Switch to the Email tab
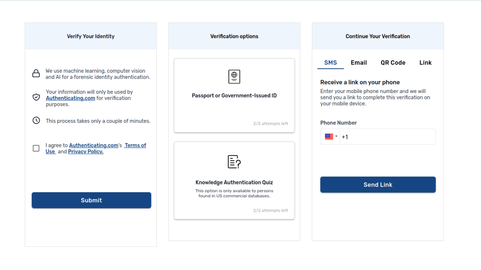This screenshot has height=270, width=481. pyautogui.click(x=359, y=63)
